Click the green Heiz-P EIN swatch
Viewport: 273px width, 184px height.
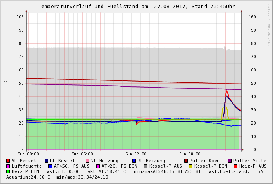(8, 171)
